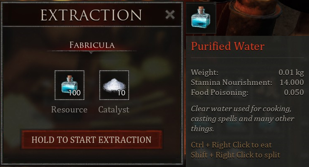The image size is (309, 167).
Task: Click the Shift + Right Click to split hint
Action: (x=236, y=155)
